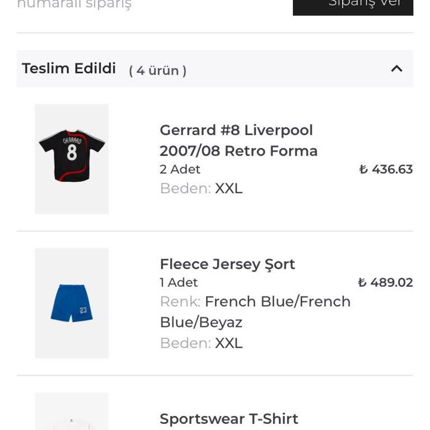Screen dimensions: 430x430
Task: Open the Fleece Jersey Şort product link
Action: click(x=227, y=264)
